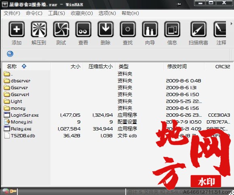
Task: Sort by 名称 column header
Action: (x=12, y=66)
